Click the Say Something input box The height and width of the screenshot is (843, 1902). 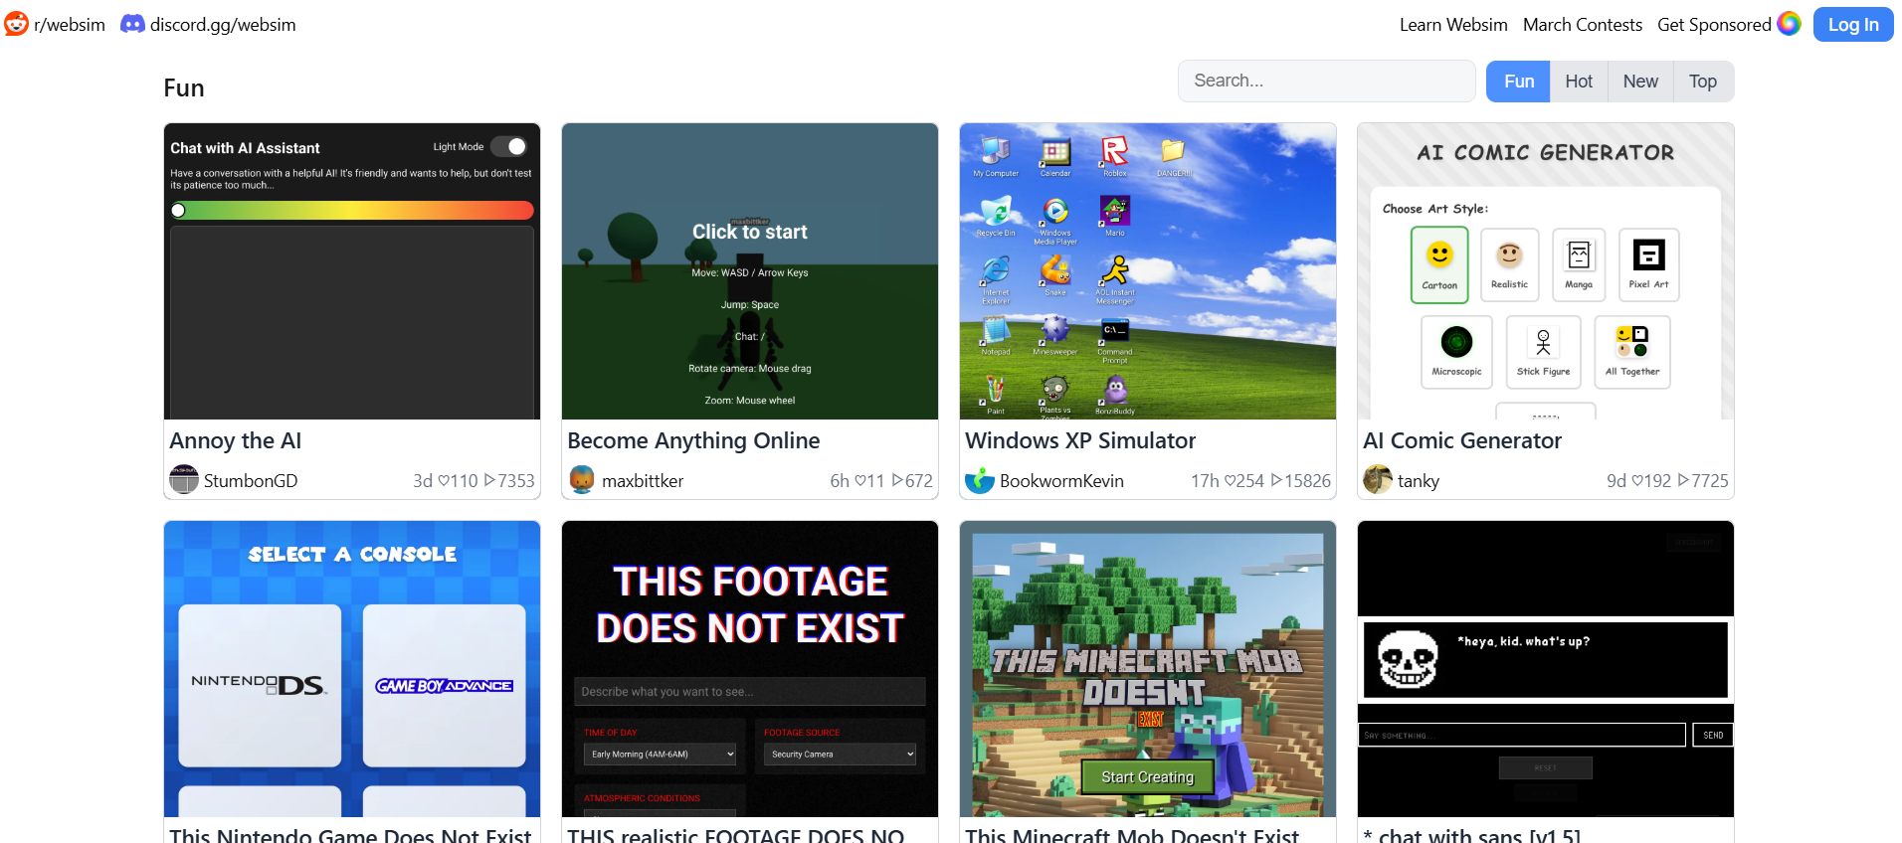[x=1522, y=735]
